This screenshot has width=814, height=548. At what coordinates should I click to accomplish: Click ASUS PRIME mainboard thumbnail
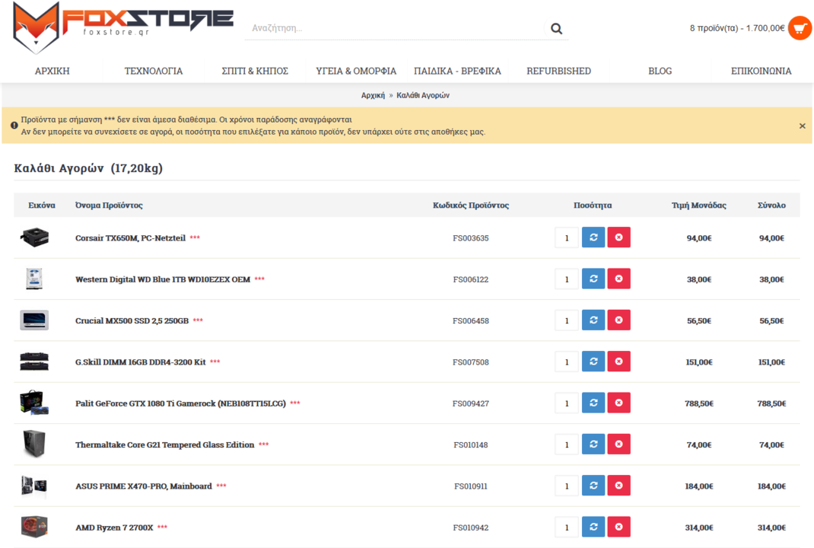tap(34, 486)
